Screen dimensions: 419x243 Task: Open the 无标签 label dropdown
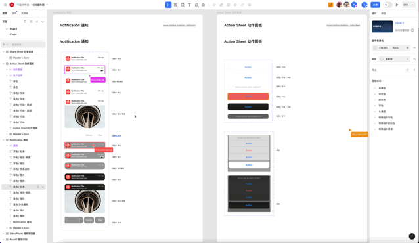point(395,59)
